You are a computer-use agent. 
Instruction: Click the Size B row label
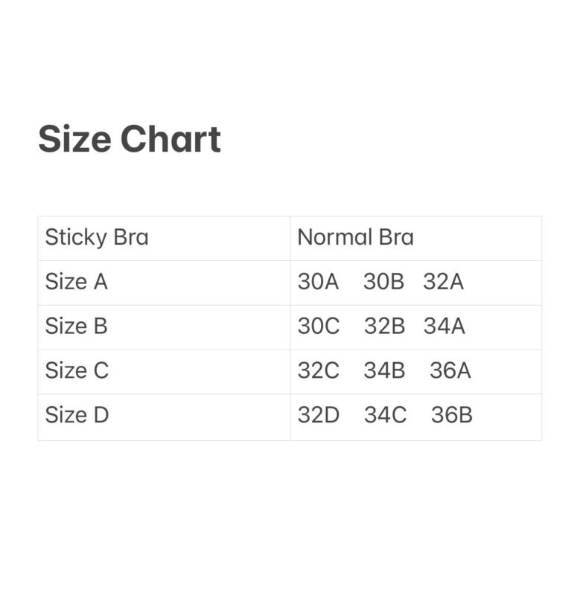77,326
